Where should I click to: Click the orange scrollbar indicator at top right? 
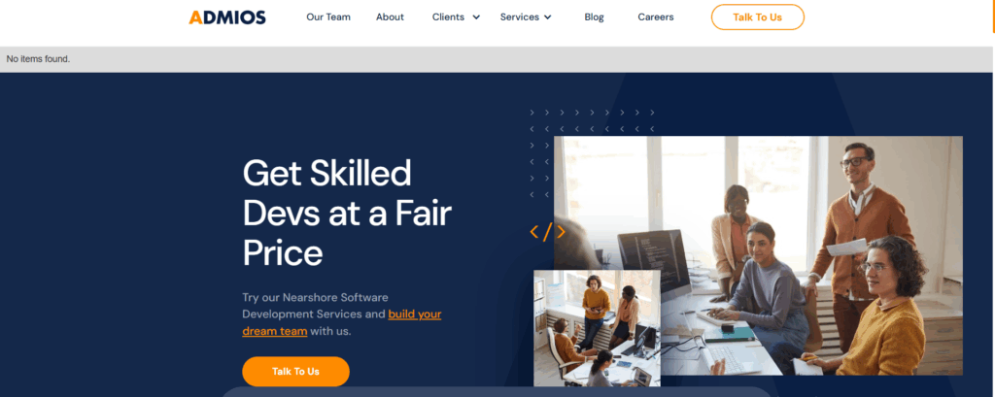pos(994,16)
